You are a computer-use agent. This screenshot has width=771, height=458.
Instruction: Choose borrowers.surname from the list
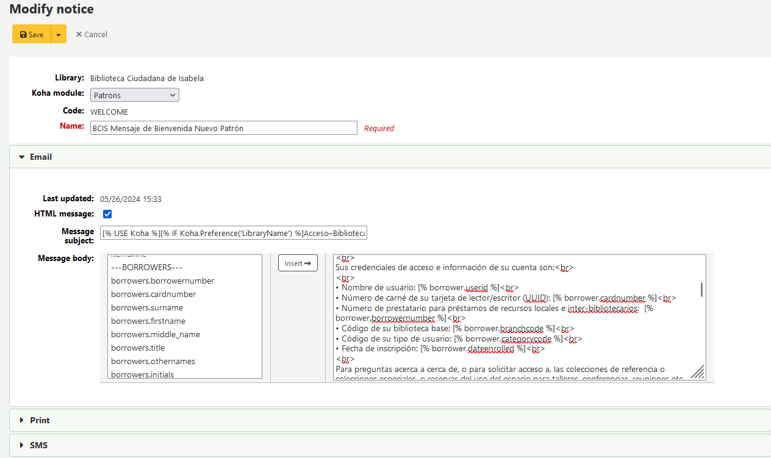coord(146,307)
